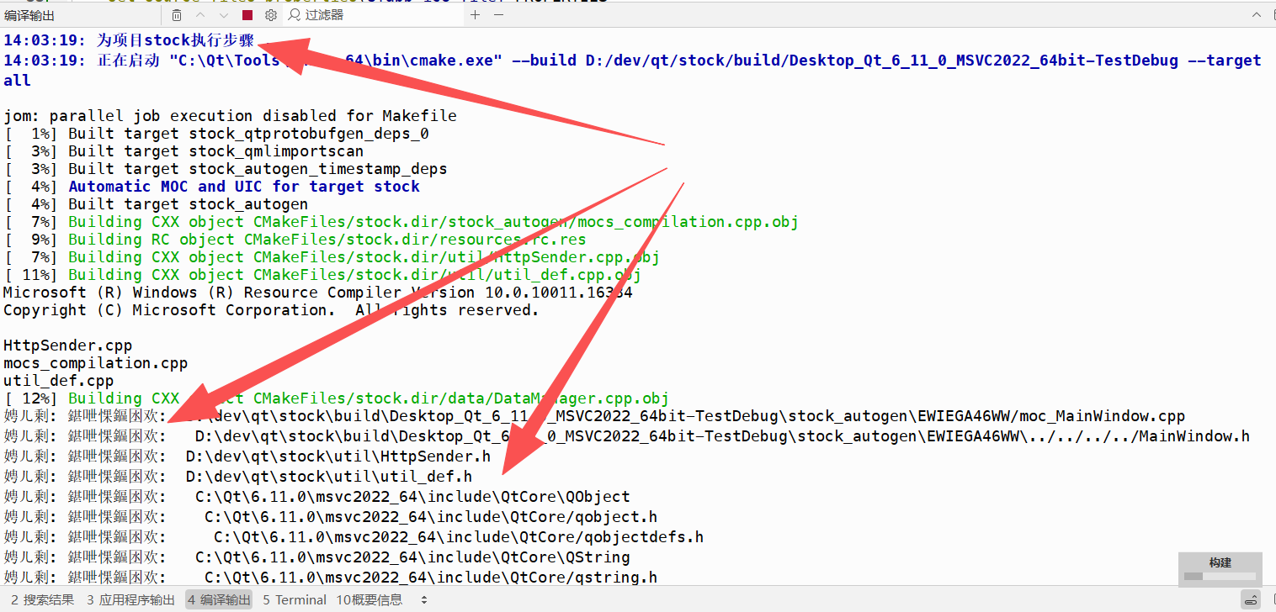Click the 构建 progress bar
This screenshot has height=612, width=1276.
click(x=1220, y=576)
